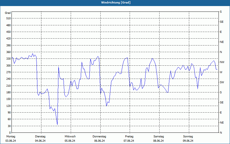Click the Freitag day label
Image resolution: width=230 pixels, height=144 pixels.
point(129,137)
